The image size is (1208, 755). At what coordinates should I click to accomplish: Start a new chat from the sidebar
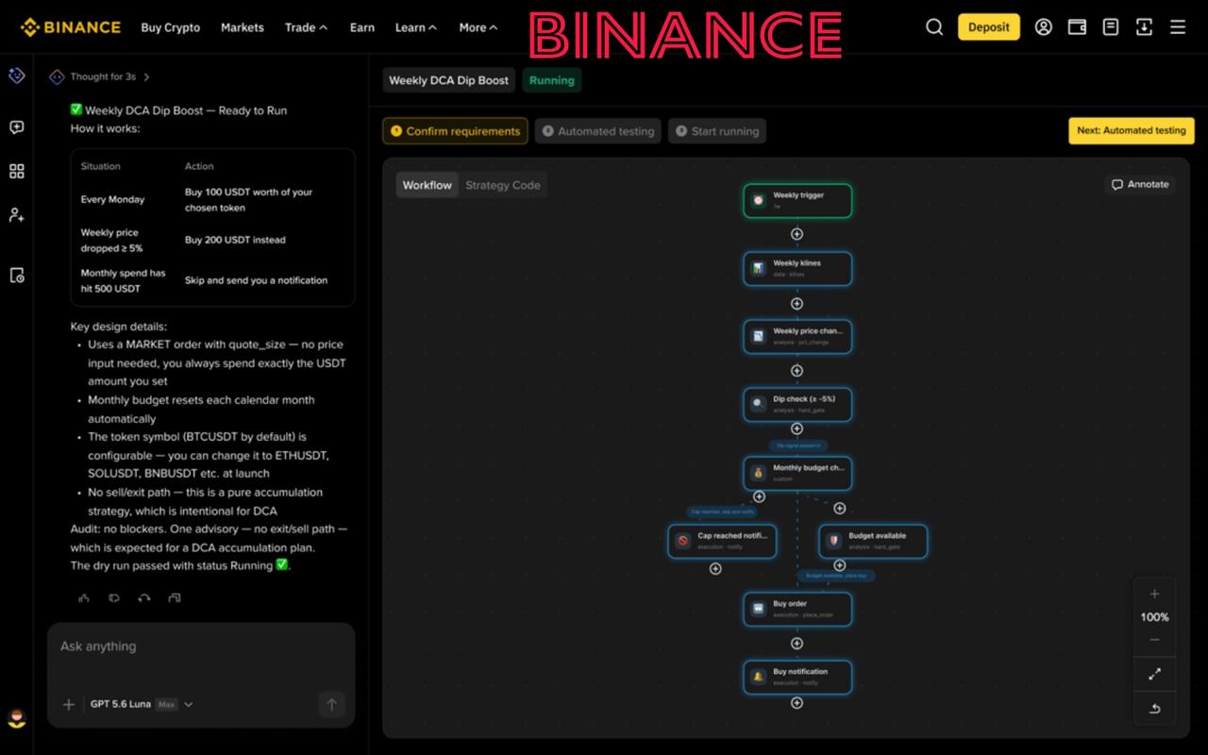tap(16, 127)
